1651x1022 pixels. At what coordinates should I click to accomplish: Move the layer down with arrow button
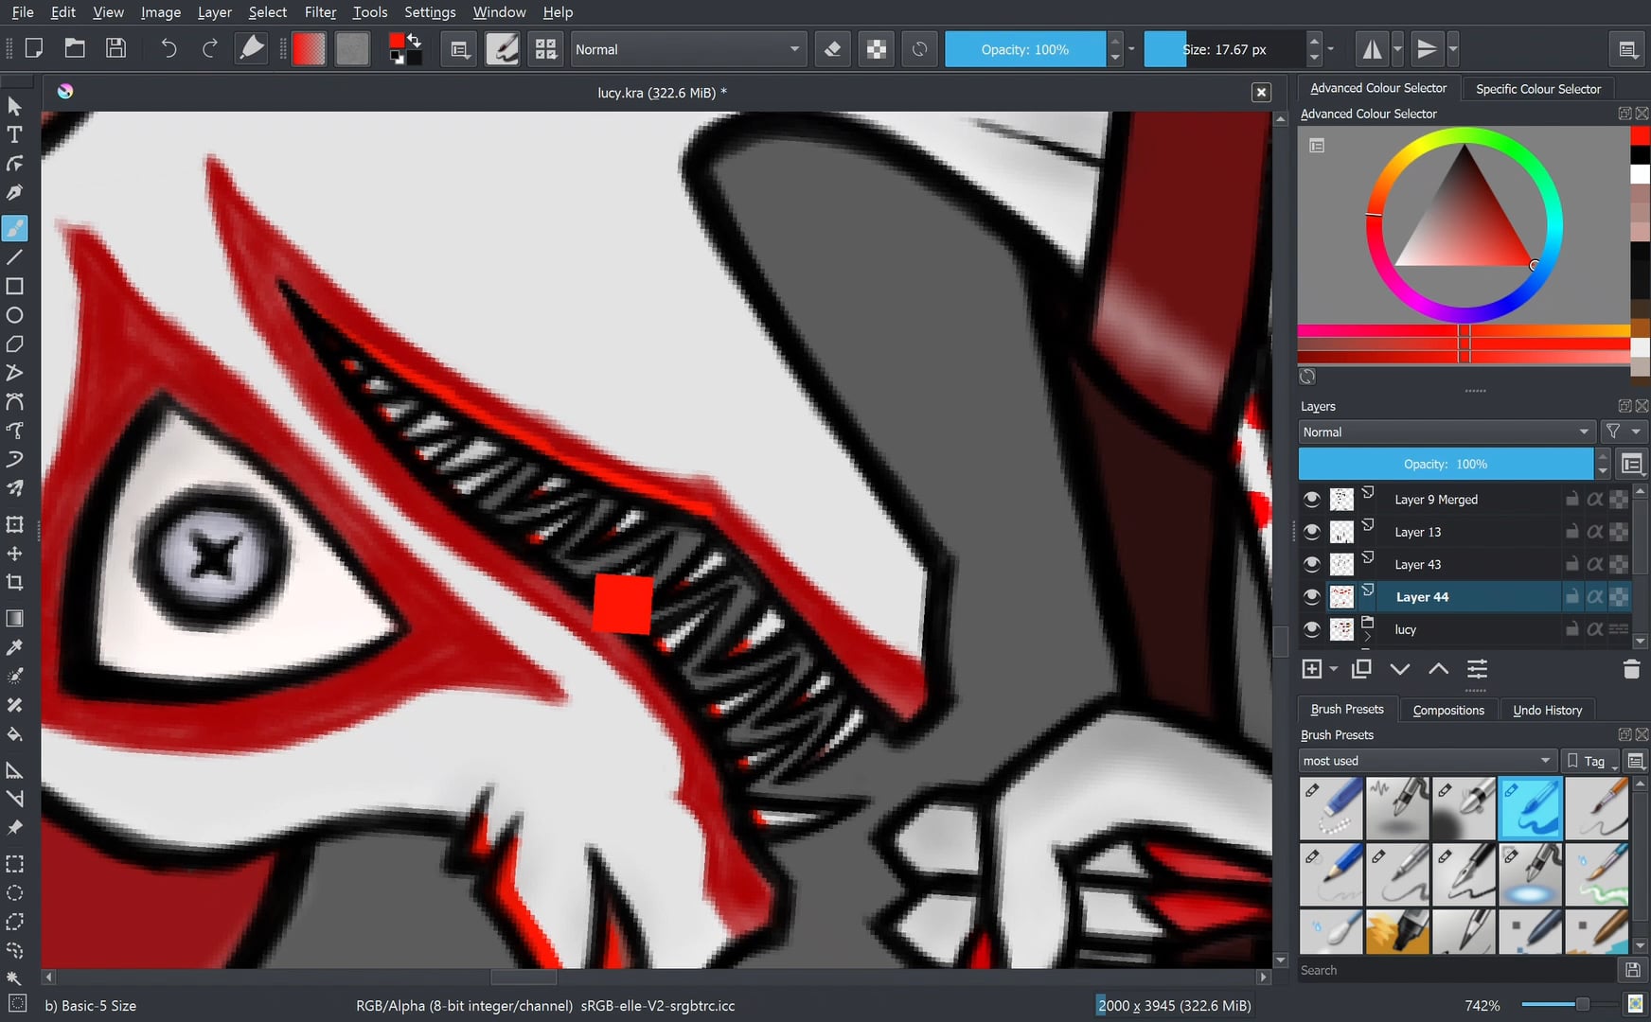pos(1400,669)
